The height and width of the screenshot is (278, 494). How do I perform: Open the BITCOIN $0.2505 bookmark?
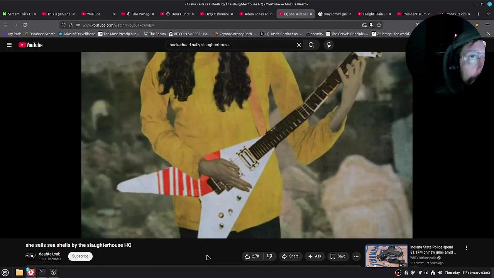point(189,34)
